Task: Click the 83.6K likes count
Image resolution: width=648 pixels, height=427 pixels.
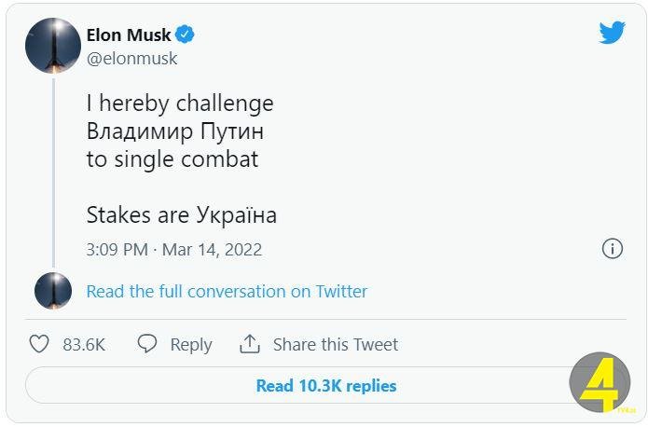Action: pos(84,345)
